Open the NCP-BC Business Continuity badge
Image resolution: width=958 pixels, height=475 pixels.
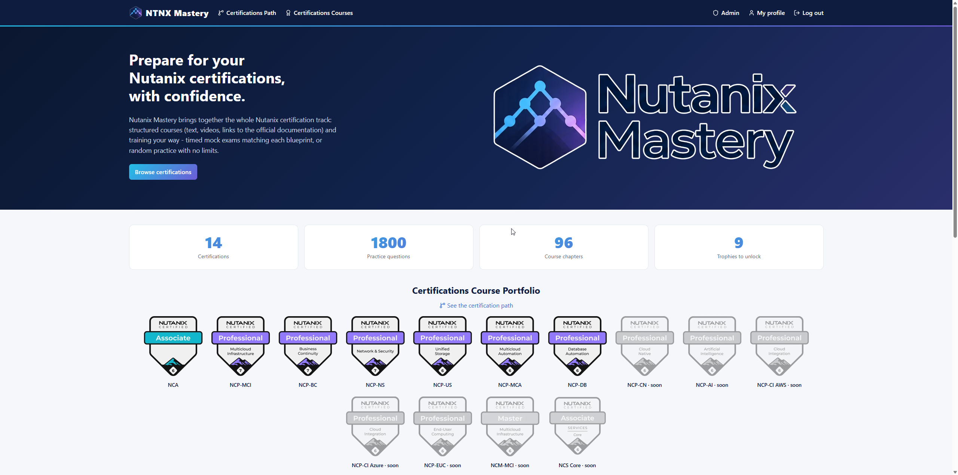(308, 346)
